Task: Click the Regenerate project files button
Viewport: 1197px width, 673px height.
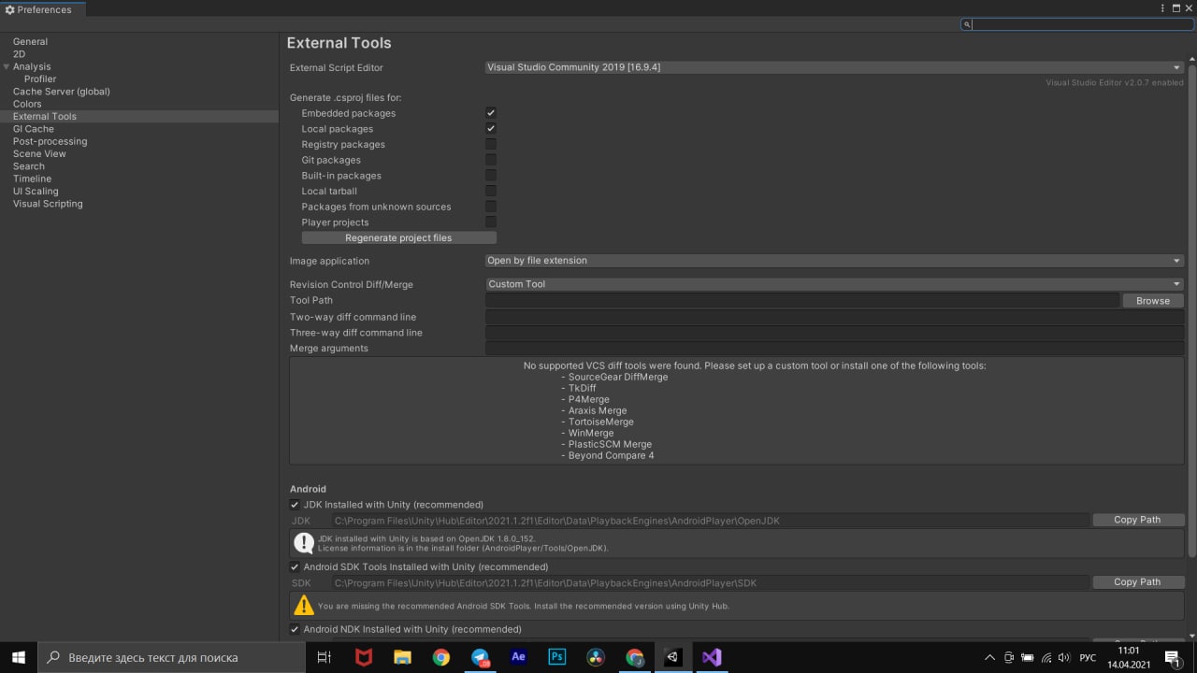Action: coord(398,238)
